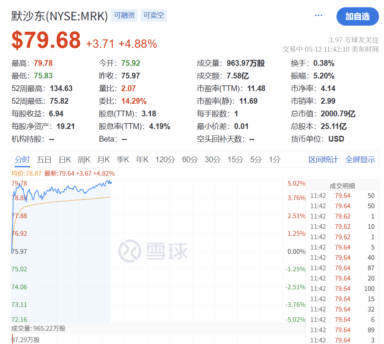Open the 区间统计 interval statistics link

(x=323, y=160)
